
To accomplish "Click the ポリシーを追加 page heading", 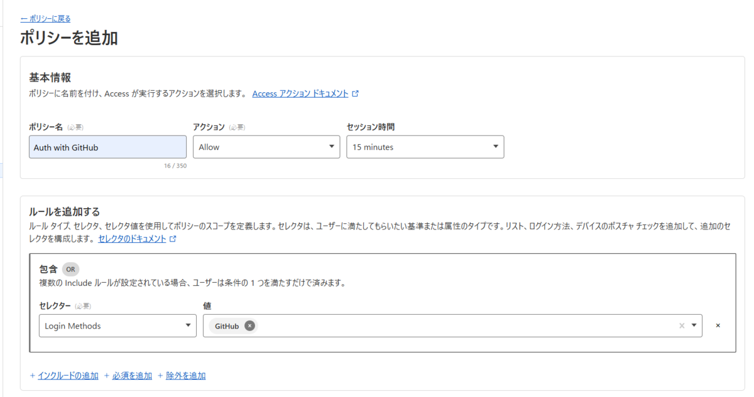I will click(69, 38).
